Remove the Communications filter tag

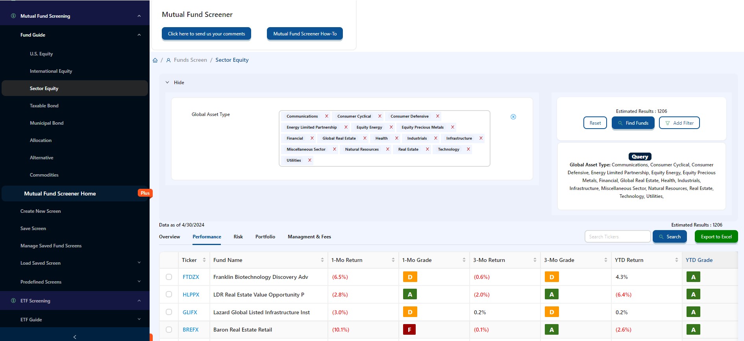326,116
